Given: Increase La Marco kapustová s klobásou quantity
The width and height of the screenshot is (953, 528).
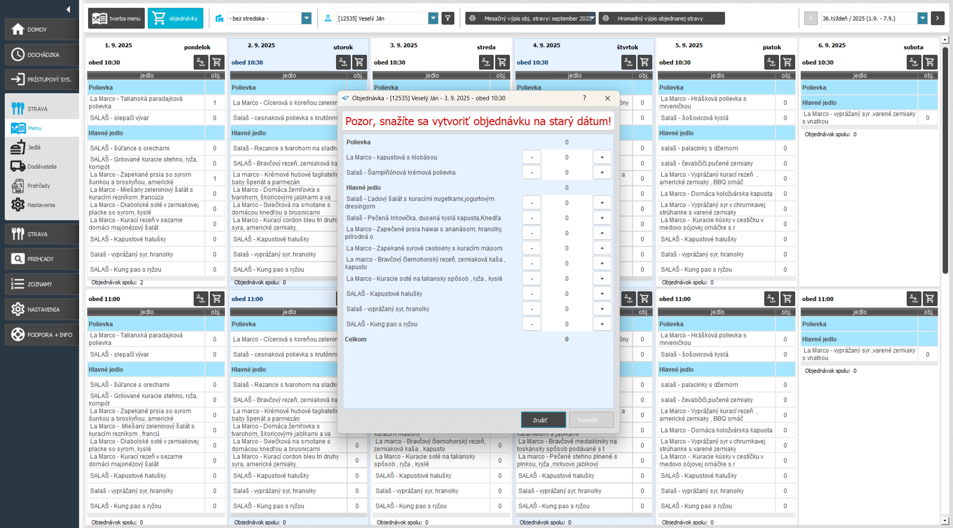Looking at the screenshot, I should coord(602,157).
